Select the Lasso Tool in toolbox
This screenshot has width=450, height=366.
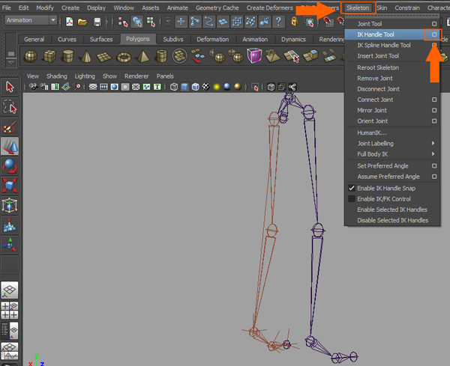click(10, 107)
